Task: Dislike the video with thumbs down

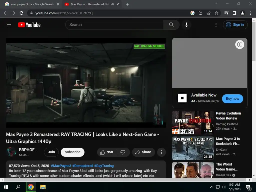Action: click(x=123, y=152)
